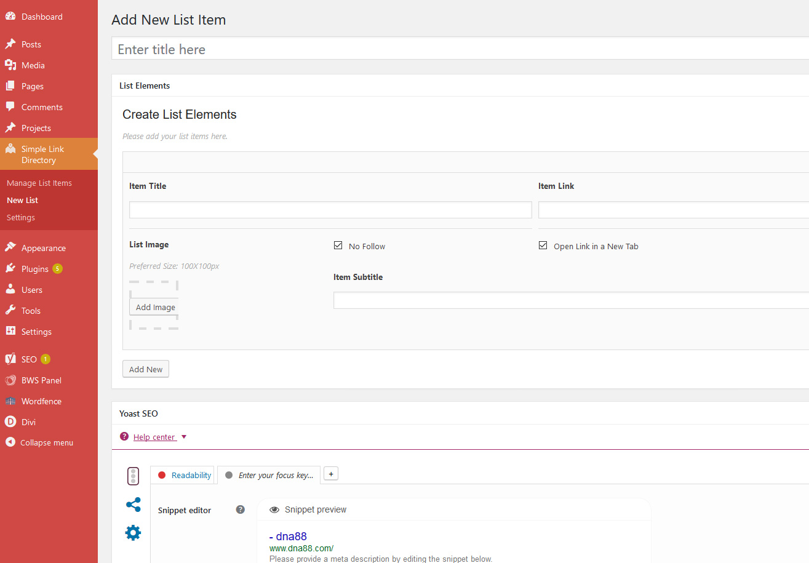The width and height of the screenshot is (809, 563).
Task: Toggle the Open Link in a New Tab checkbox
Action: tap(543, 246)
